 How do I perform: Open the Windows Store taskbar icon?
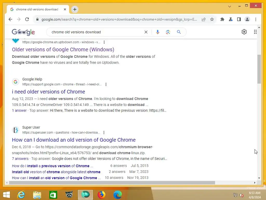(53, 195)
